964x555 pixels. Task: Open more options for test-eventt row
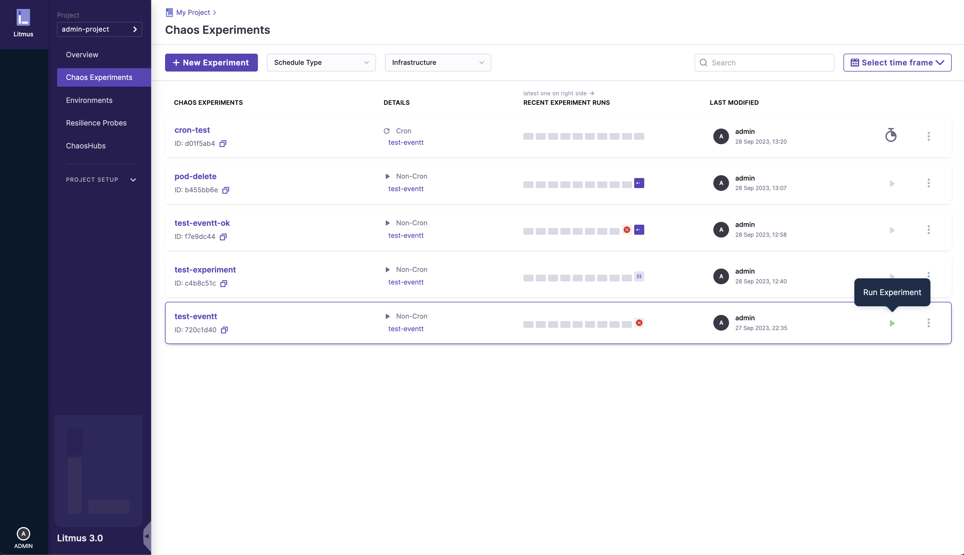point(928,323)
